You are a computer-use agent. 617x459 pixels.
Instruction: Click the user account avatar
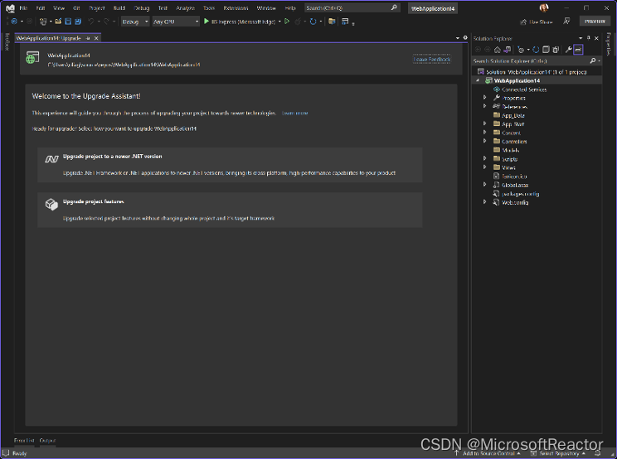pyautogui.click(x=544, y=7)
